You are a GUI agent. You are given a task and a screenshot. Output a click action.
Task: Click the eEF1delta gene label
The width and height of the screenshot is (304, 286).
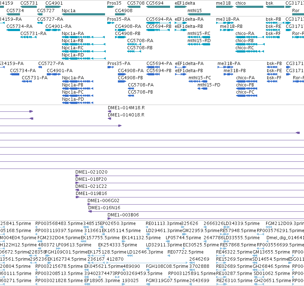tap(185, 3)
